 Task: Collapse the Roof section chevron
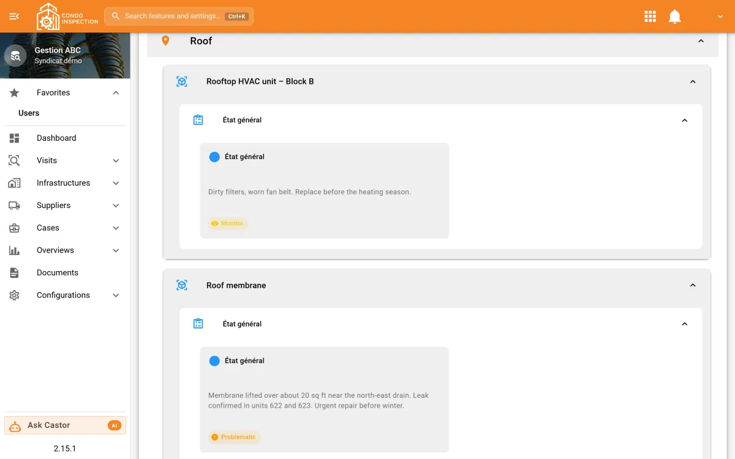[701, 41]
